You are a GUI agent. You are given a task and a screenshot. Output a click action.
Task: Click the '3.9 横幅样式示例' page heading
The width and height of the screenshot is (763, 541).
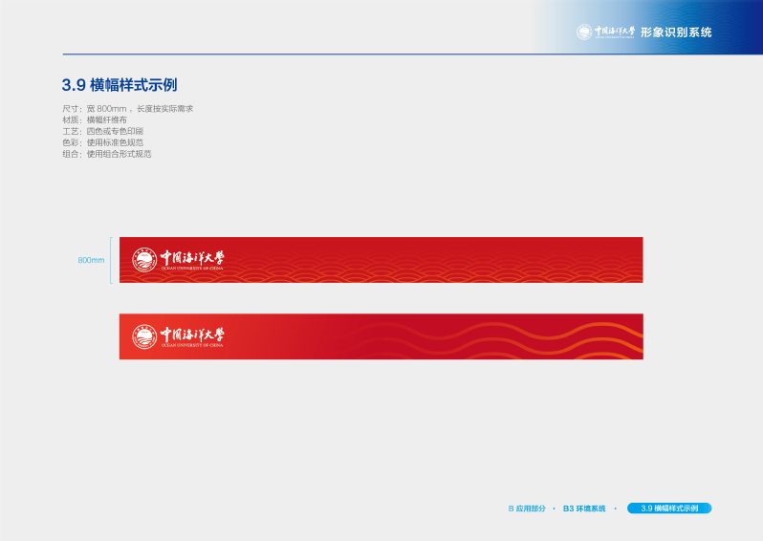click(120, 84)
